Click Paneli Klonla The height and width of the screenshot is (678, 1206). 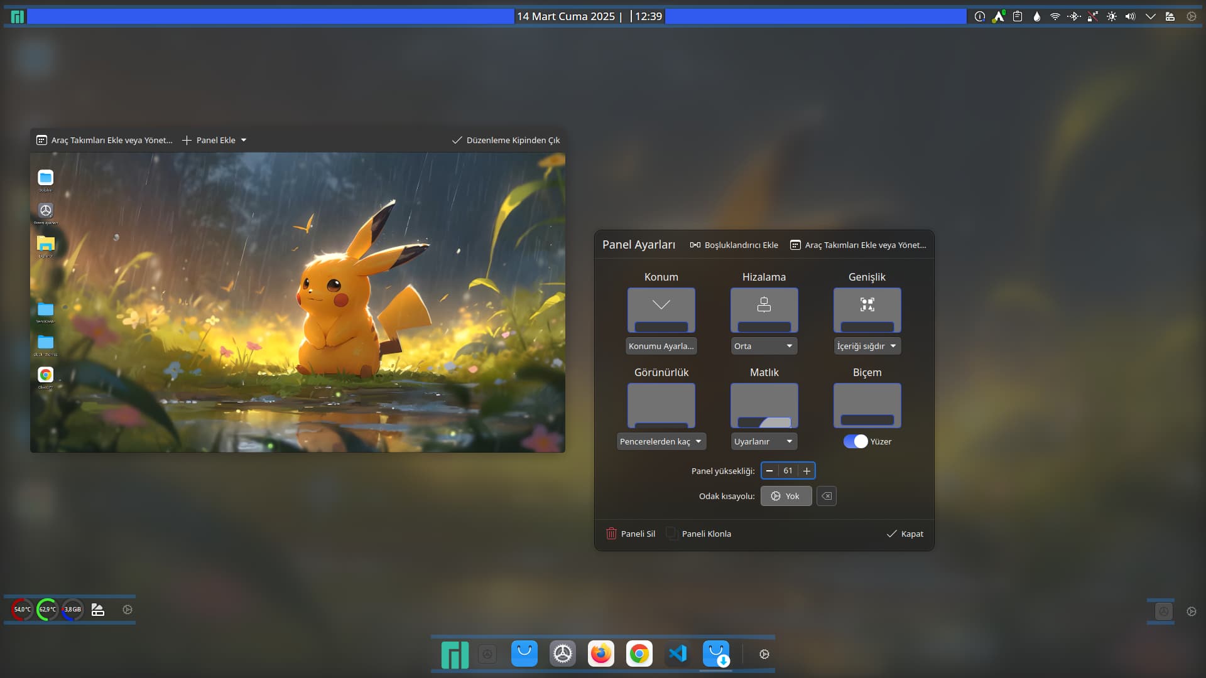point(698,534)
